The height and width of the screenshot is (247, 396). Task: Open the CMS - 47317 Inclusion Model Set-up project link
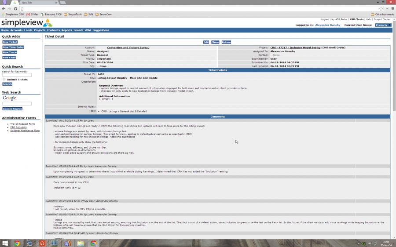295,47
